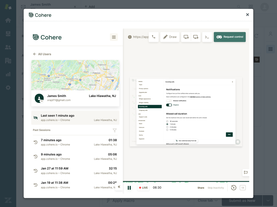Start a call using the phone icon

(154, 37)
